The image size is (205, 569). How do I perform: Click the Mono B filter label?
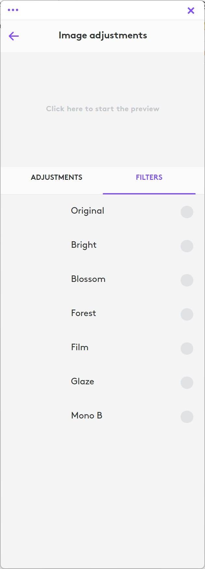point(87,416)
